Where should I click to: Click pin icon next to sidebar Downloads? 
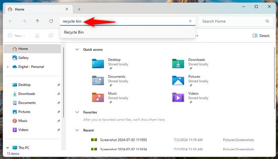58,94
